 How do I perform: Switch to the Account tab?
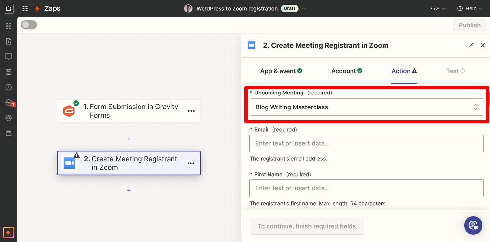coord(347,71)
